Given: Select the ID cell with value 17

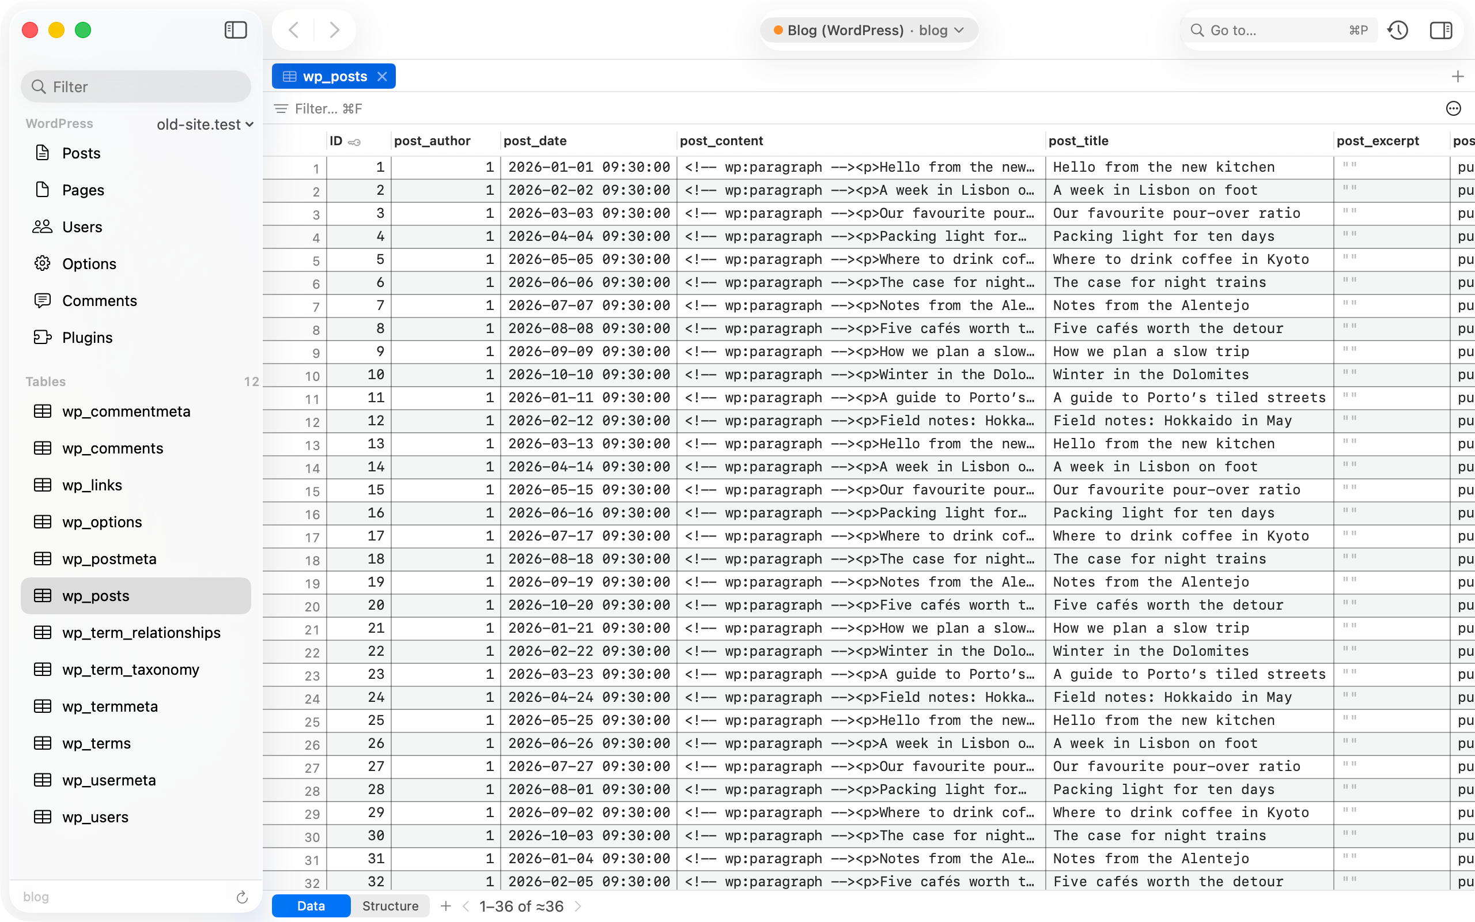Looking at the screenshot, I should click(x=359, y=536).
